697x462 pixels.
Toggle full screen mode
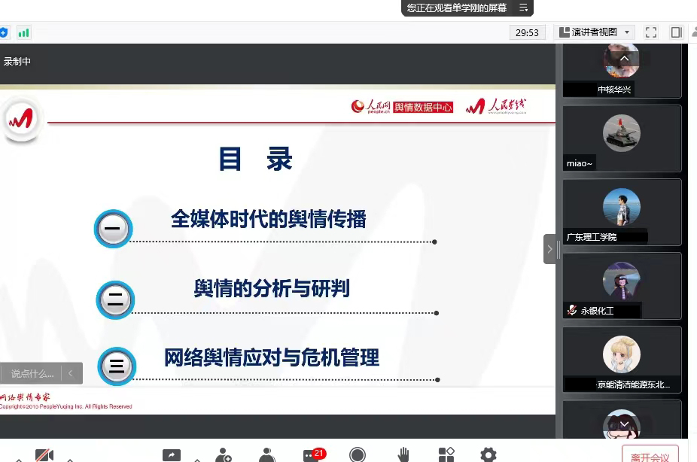(x=651, y=32)
